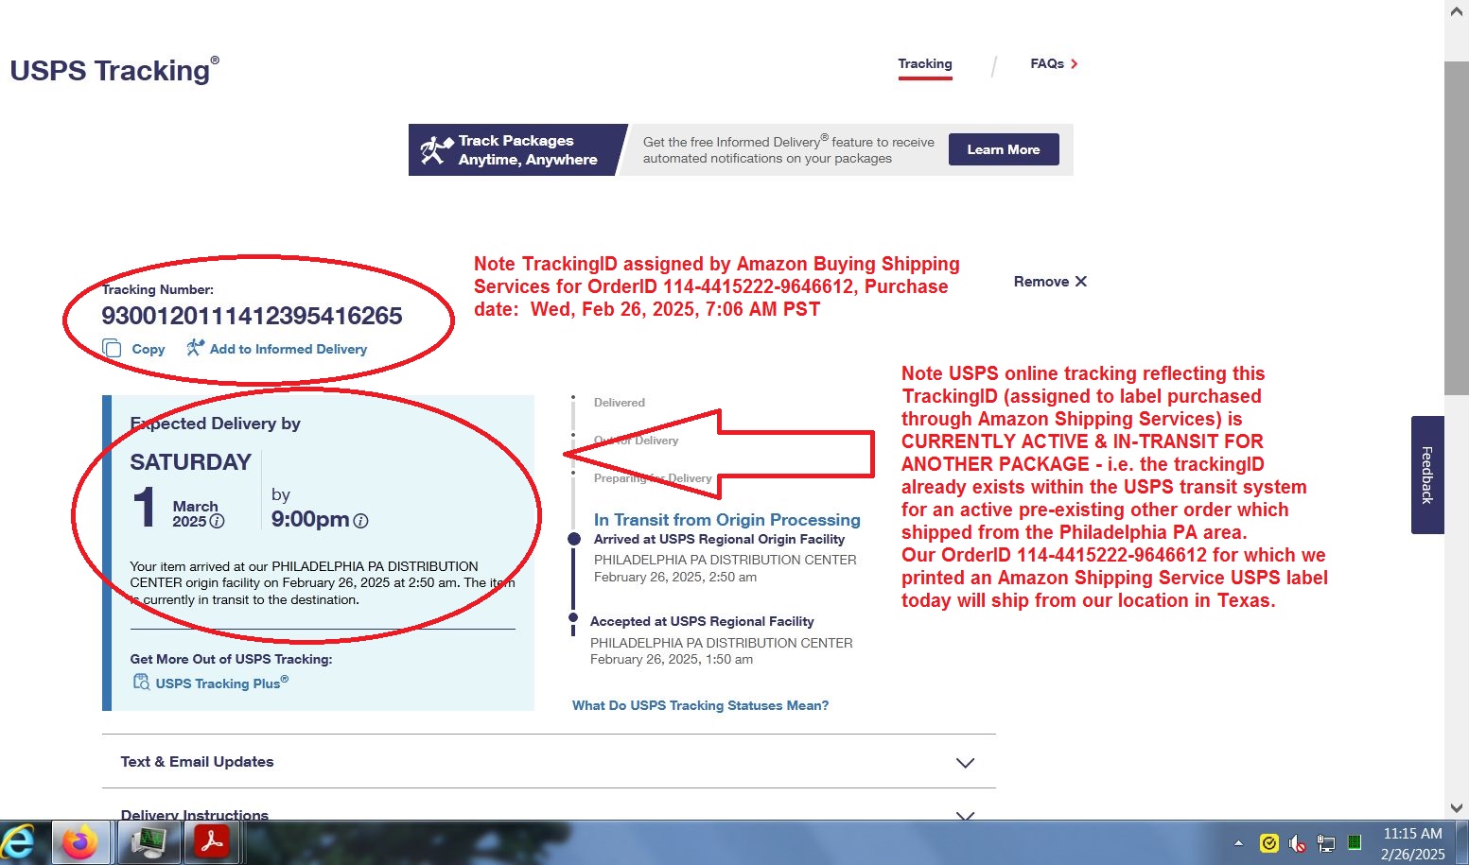The width and height of the screenshot is (1469, 865).
Task: Open the USPS Tracking Plus link
Action: (222, 683)
